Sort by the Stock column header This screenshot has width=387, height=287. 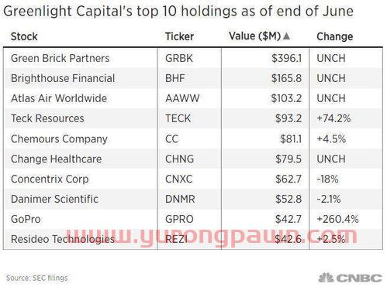coord(24,36)
